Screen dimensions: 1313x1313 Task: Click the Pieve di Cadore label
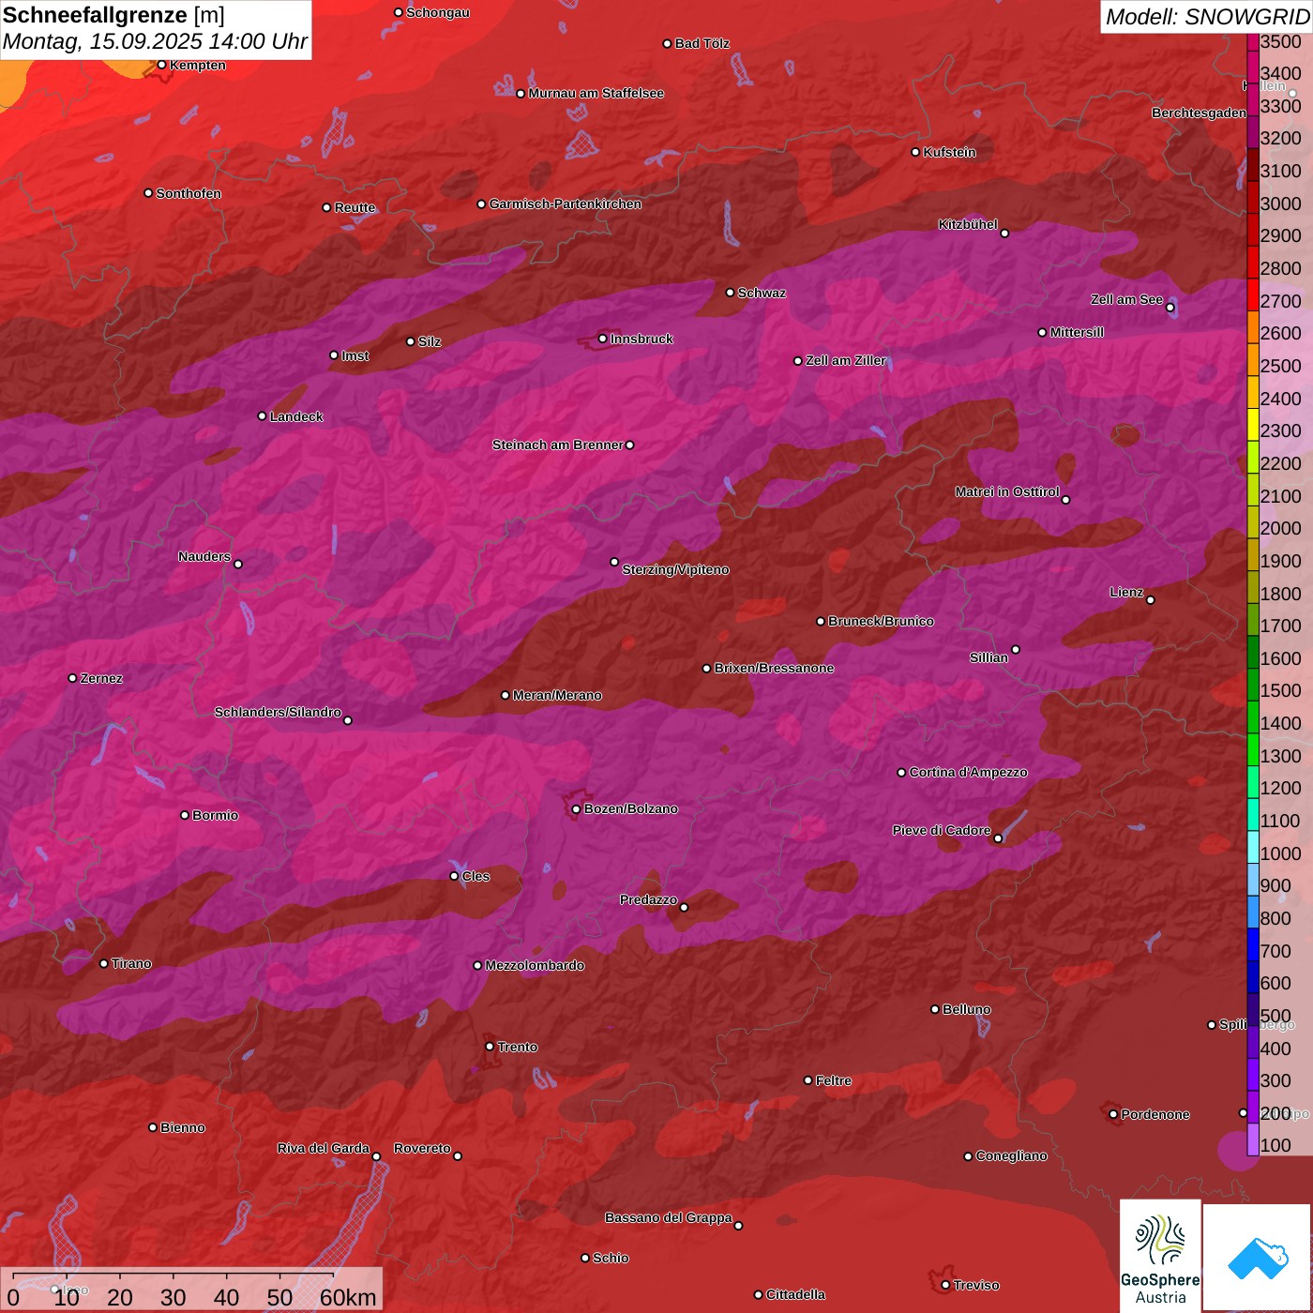click(x=942, y=830)
